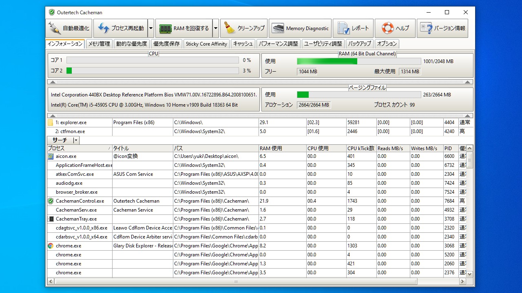Sort by Writes MB/s column header
The image size is (522, 293).
[427, 149]
